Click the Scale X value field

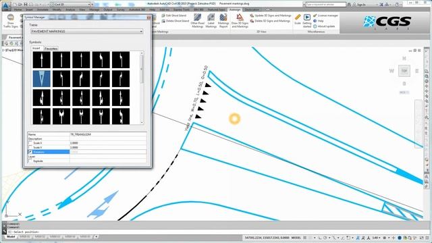point(108,143)
